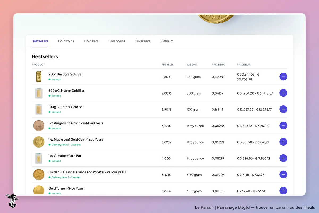Click the 1 oz C. Hafner Gold Bar name
This screenshot has height=213, width=319.
pos(65,156)
